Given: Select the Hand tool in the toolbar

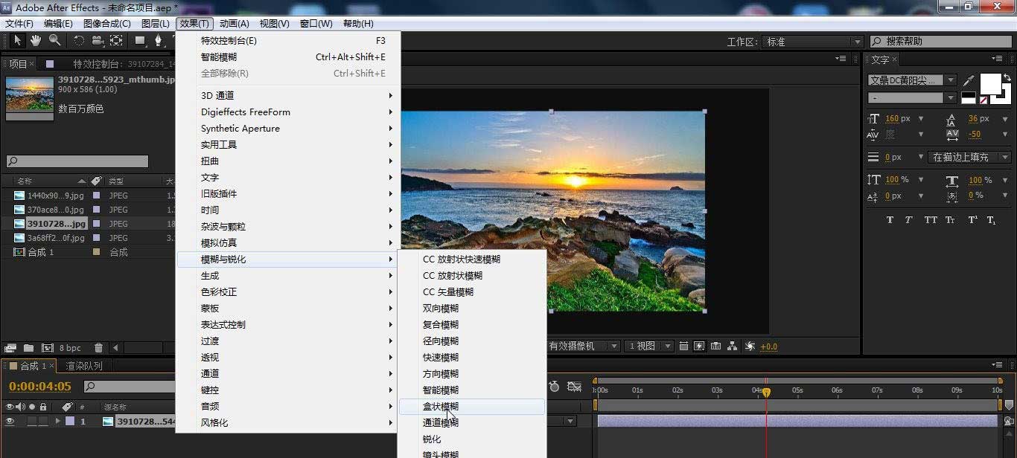Looking at the screenshot, I should (x=36, y=41).
